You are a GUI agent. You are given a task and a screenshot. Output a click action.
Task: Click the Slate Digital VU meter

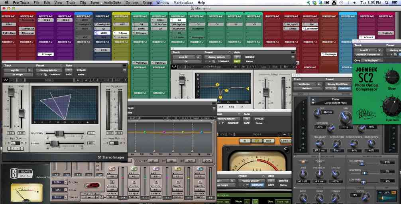click(x=26, y=192)
